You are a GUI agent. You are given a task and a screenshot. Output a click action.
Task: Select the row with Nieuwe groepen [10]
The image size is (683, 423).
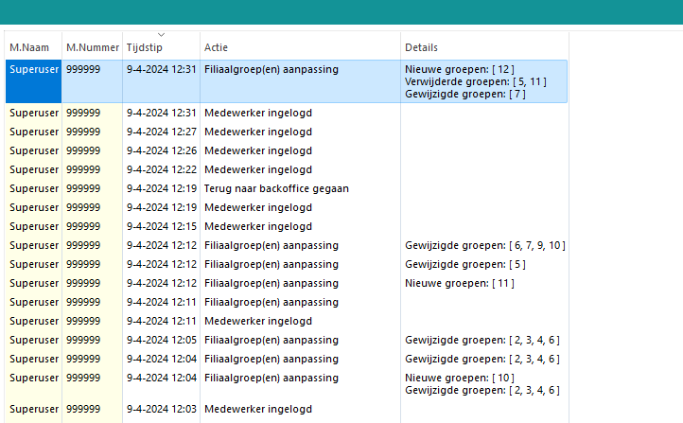287,384
